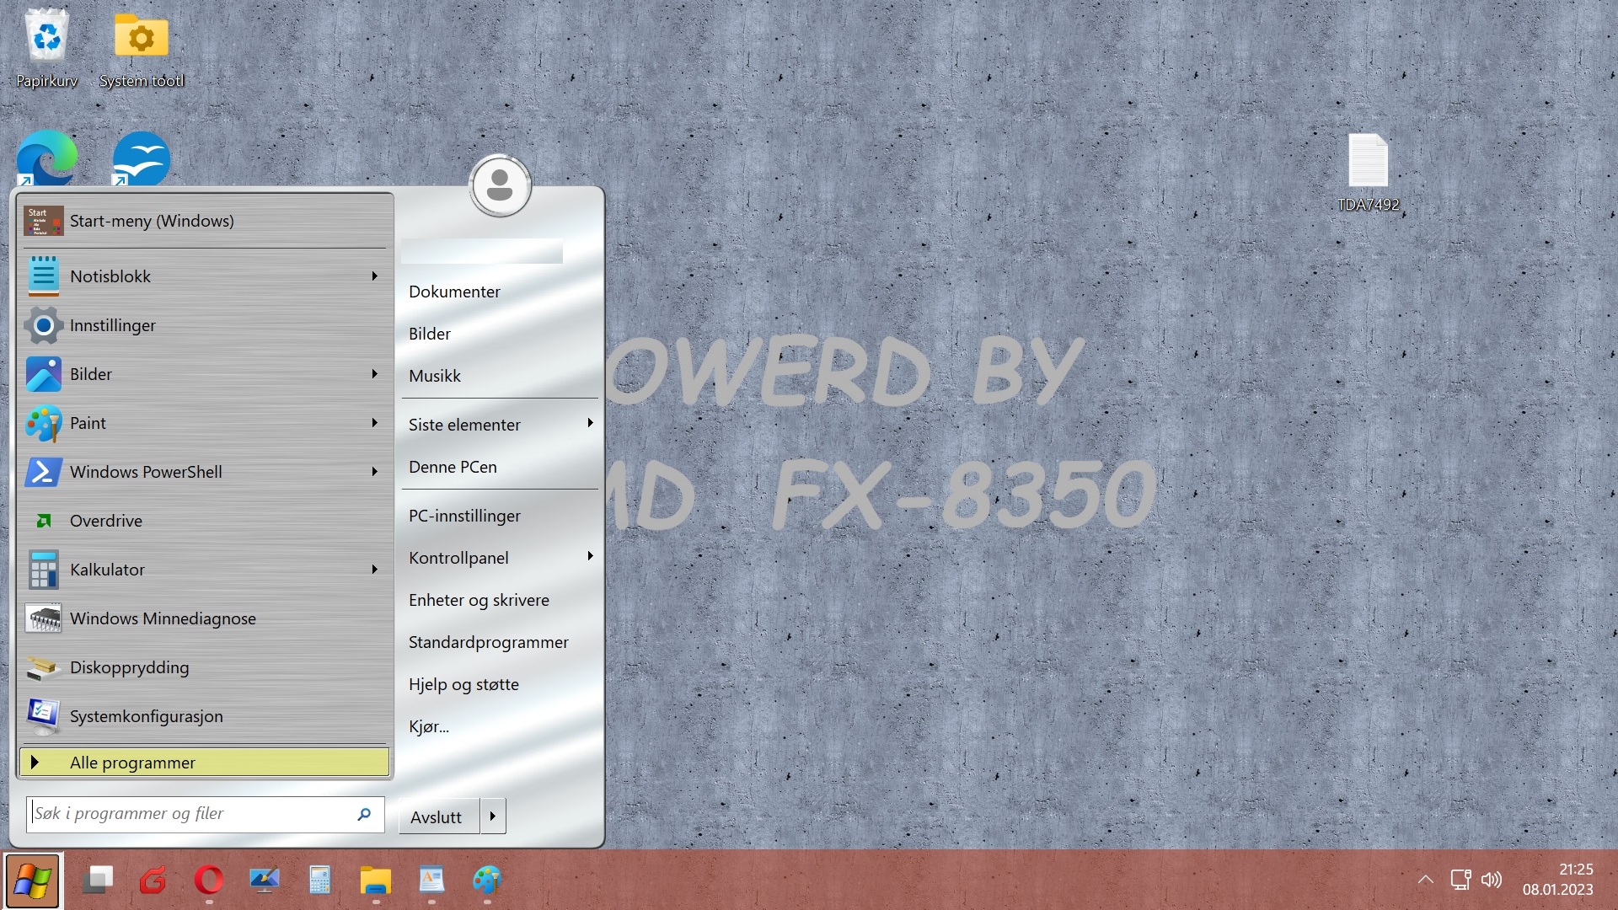Open WordPad from the taskbar

431,881
